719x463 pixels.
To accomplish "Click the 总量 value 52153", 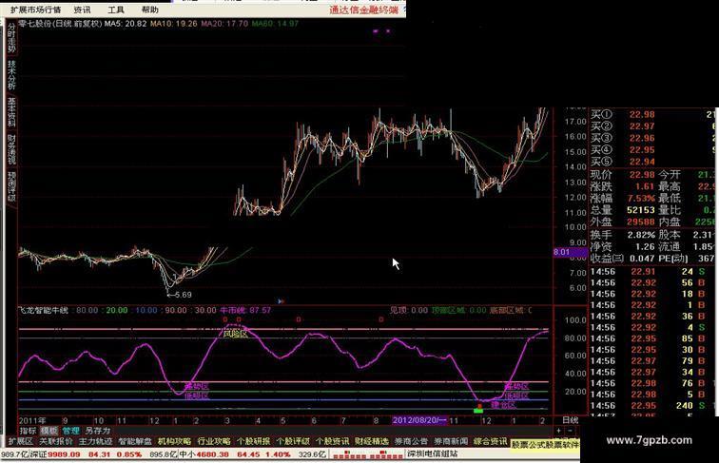I will [x=641, y=210].
